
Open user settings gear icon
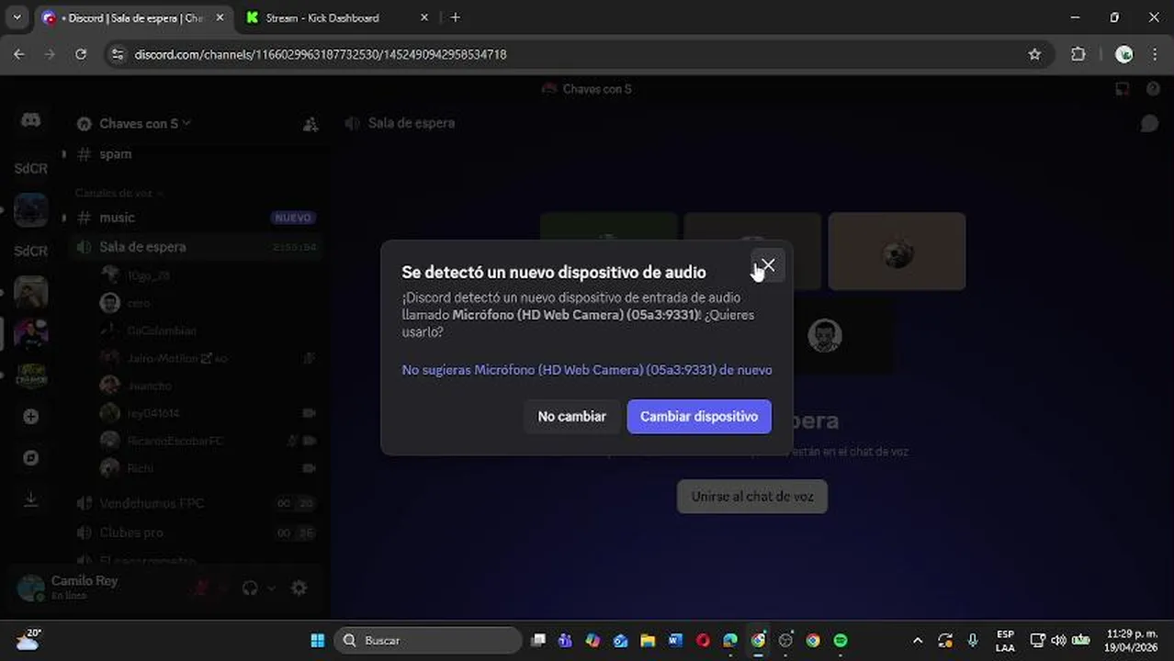coord(299,588)
